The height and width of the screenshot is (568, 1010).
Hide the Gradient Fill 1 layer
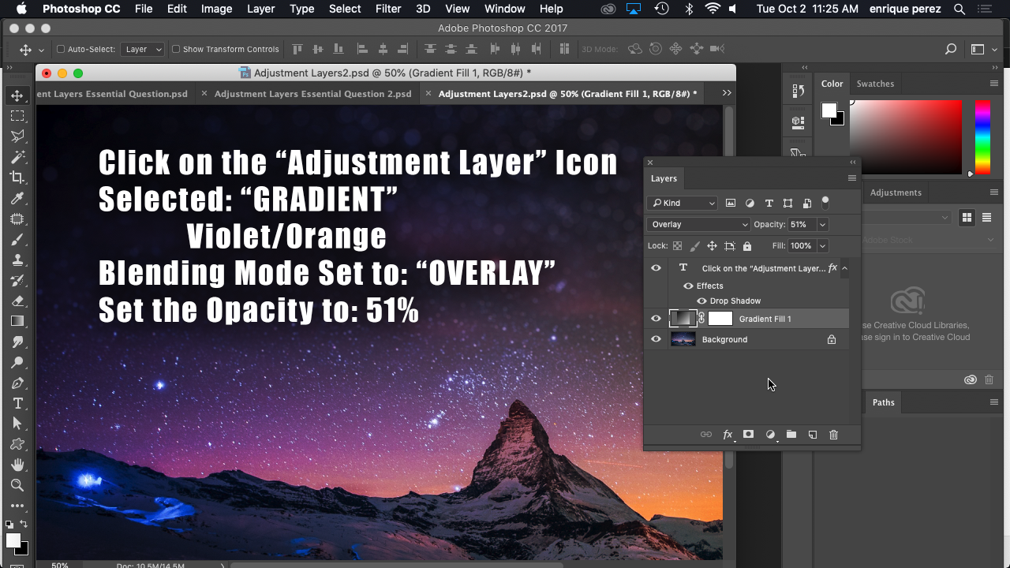point(656,319)
